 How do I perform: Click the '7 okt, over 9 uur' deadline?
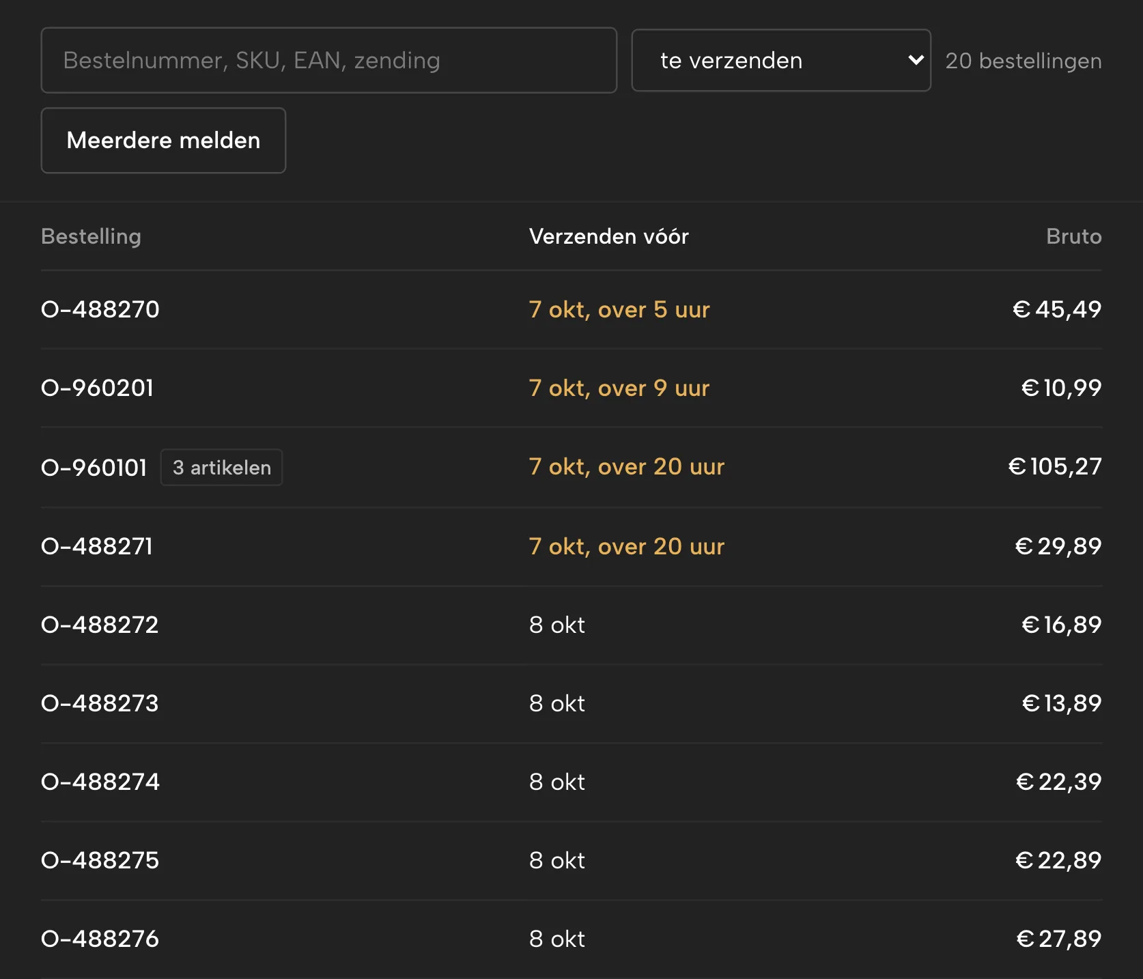coord(619,388)
